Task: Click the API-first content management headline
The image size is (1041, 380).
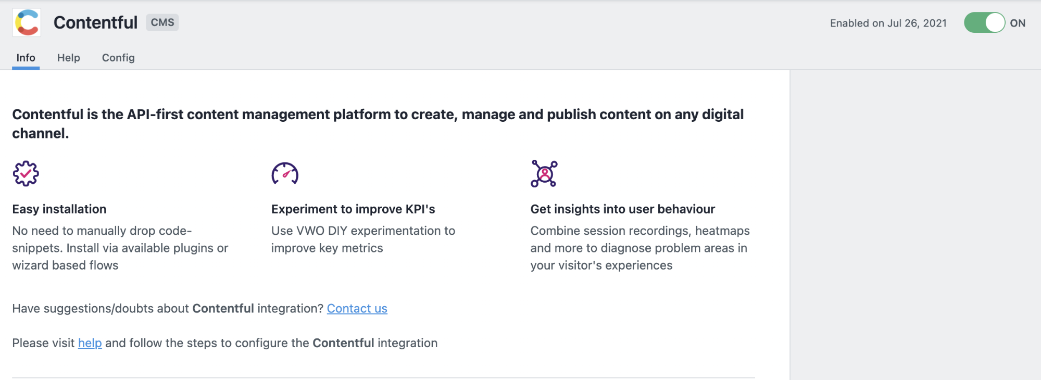Action: click(x=378, y=124)
